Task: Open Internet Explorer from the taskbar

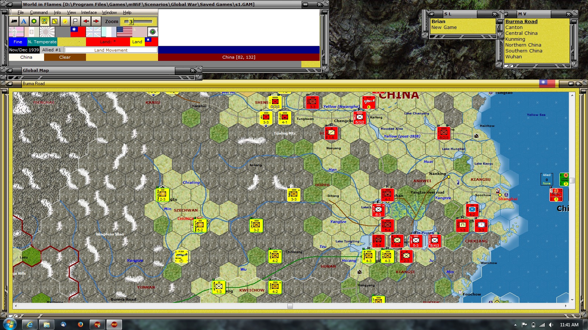Action: click(30, 324)
